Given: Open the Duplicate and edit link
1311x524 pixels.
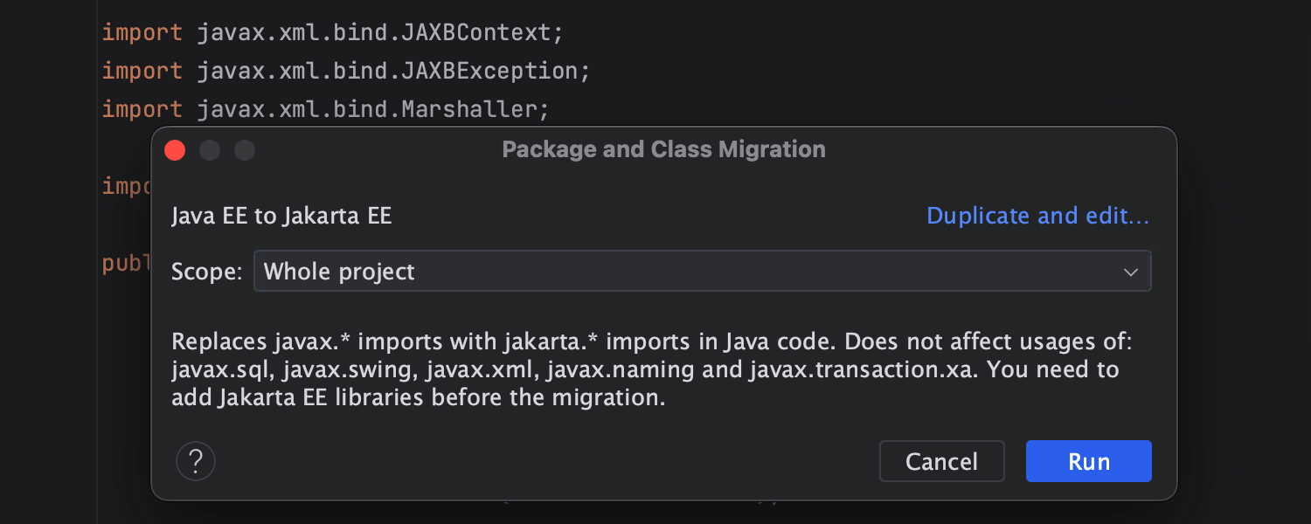Looking at the screenshot, I should (1037, 216).
